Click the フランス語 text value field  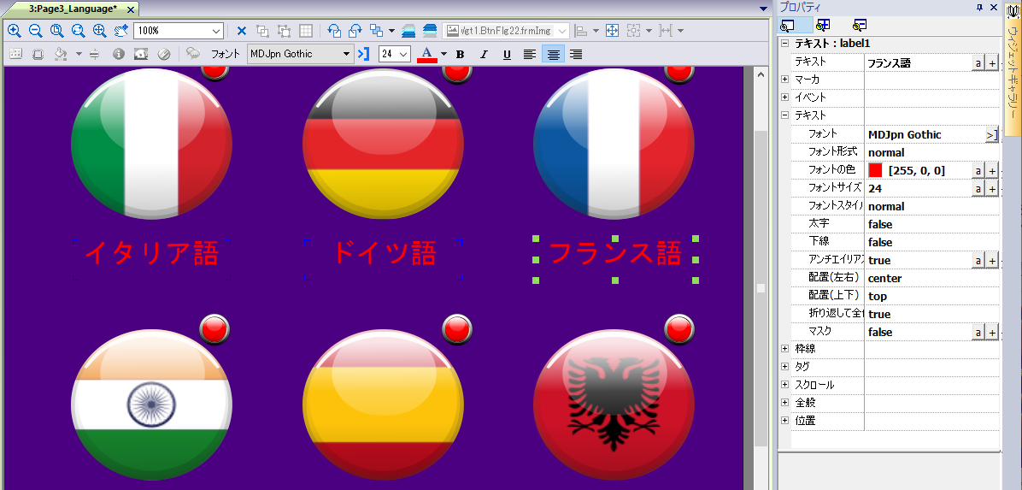pos(918,62)
